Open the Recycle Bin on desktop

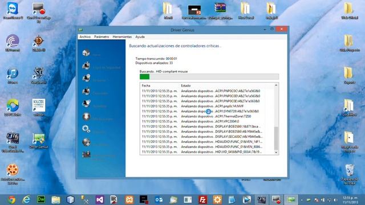350,174
